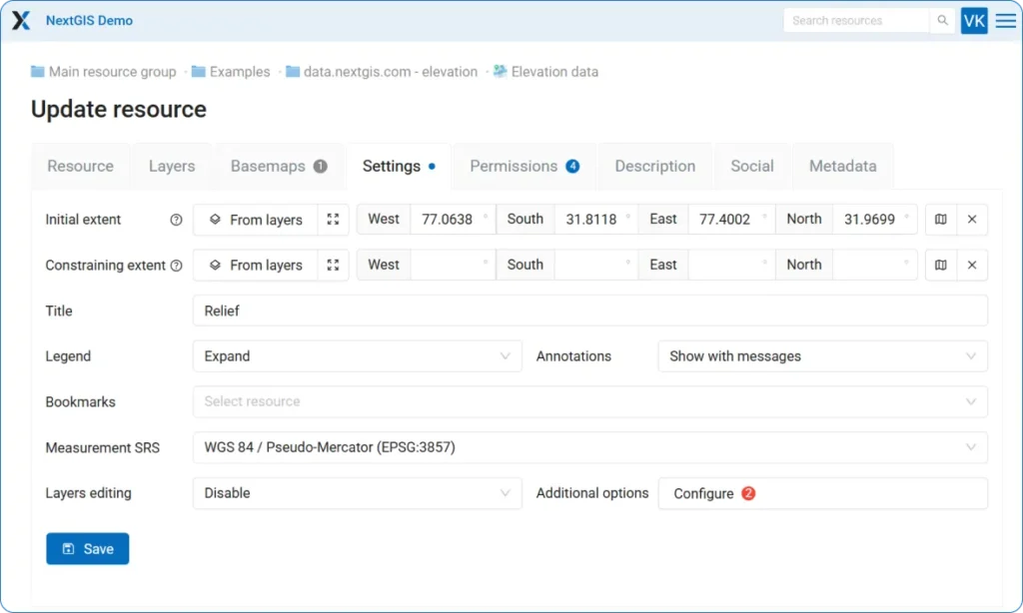
Task: Click the Title field containing Relief
Action: (x=589, y=310)
